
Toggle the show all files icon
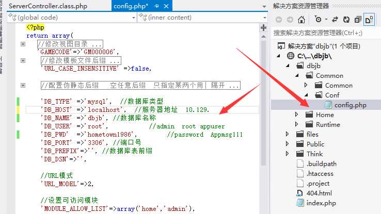coord(369,20)
